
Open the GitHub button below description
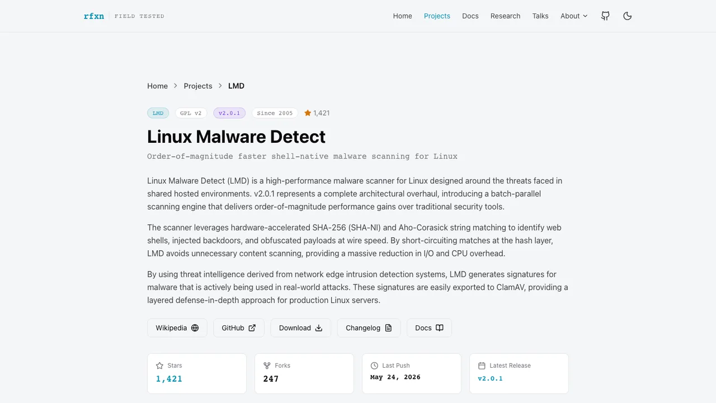[239, 328]
